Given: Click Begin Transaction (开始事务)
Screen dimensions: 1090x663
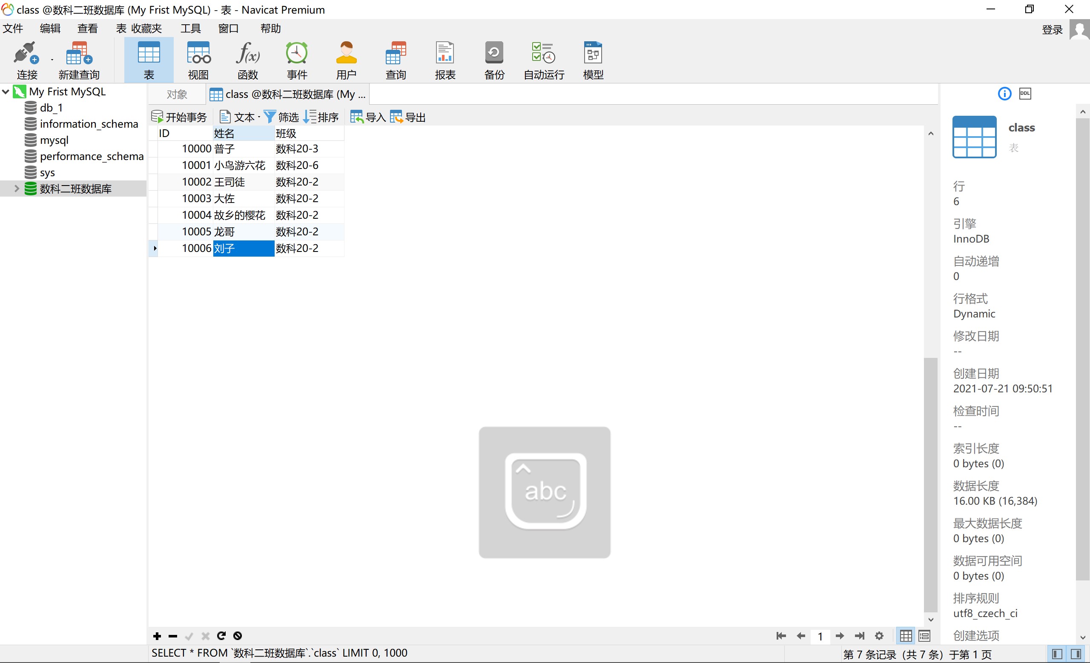Looking at the screenshot, I should click(x=179, y=117).
